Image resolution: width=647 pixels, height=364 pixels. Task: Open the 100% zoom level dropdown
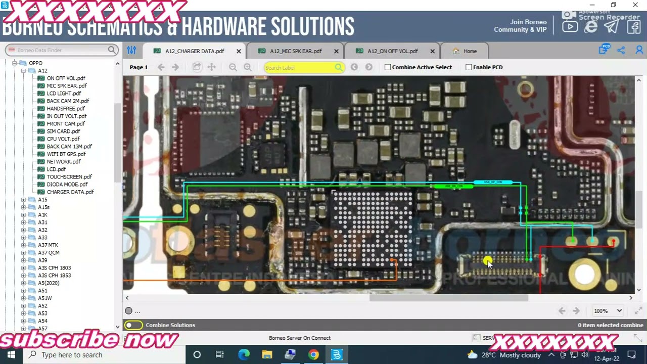click(x=608, y=311)
